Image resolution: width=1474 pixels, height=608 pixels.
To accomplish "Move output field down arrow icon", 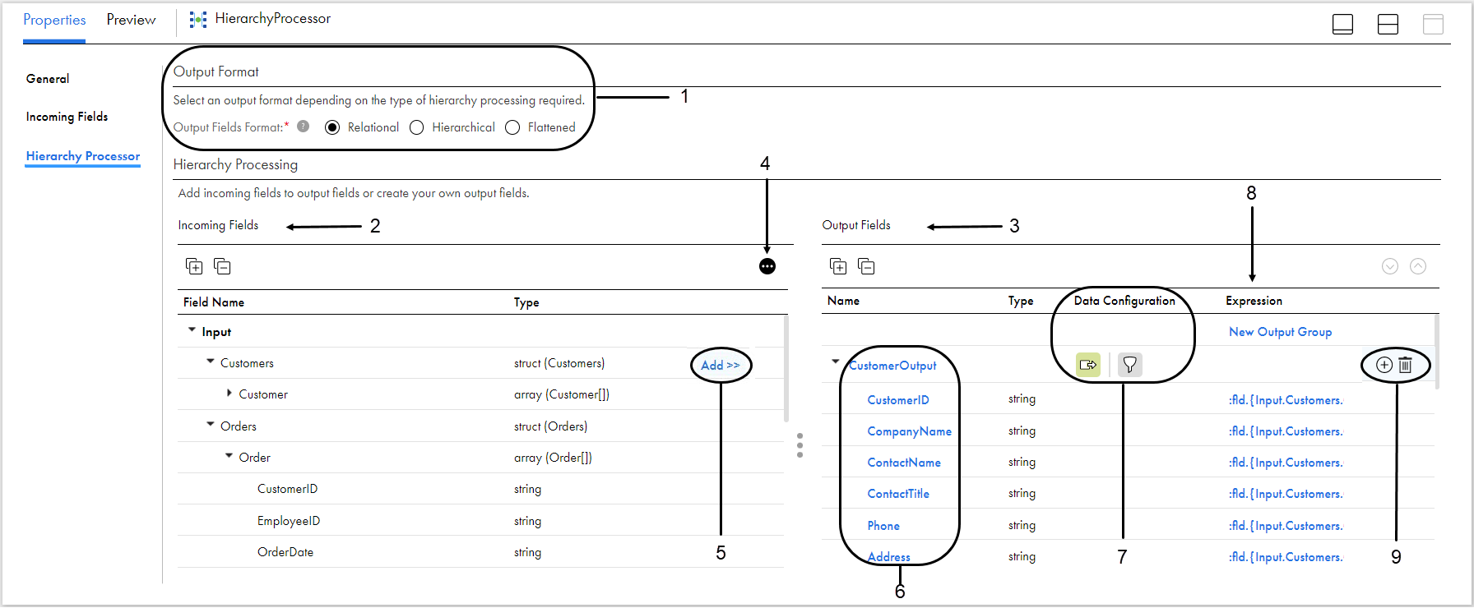I will coord(1390,266).
